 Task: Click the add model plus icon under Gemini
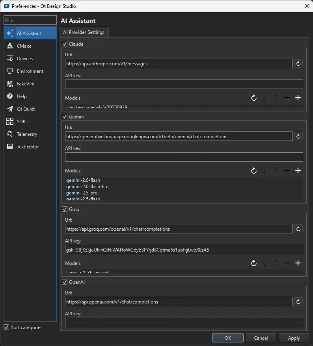pyautogui.click(x=298, y=170)
